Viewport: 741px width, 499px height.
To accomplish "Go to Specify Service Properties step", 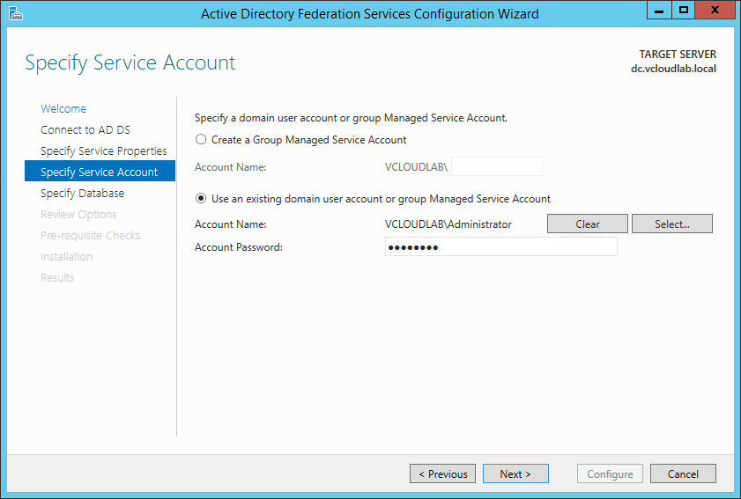I will (x=103, y=151).
